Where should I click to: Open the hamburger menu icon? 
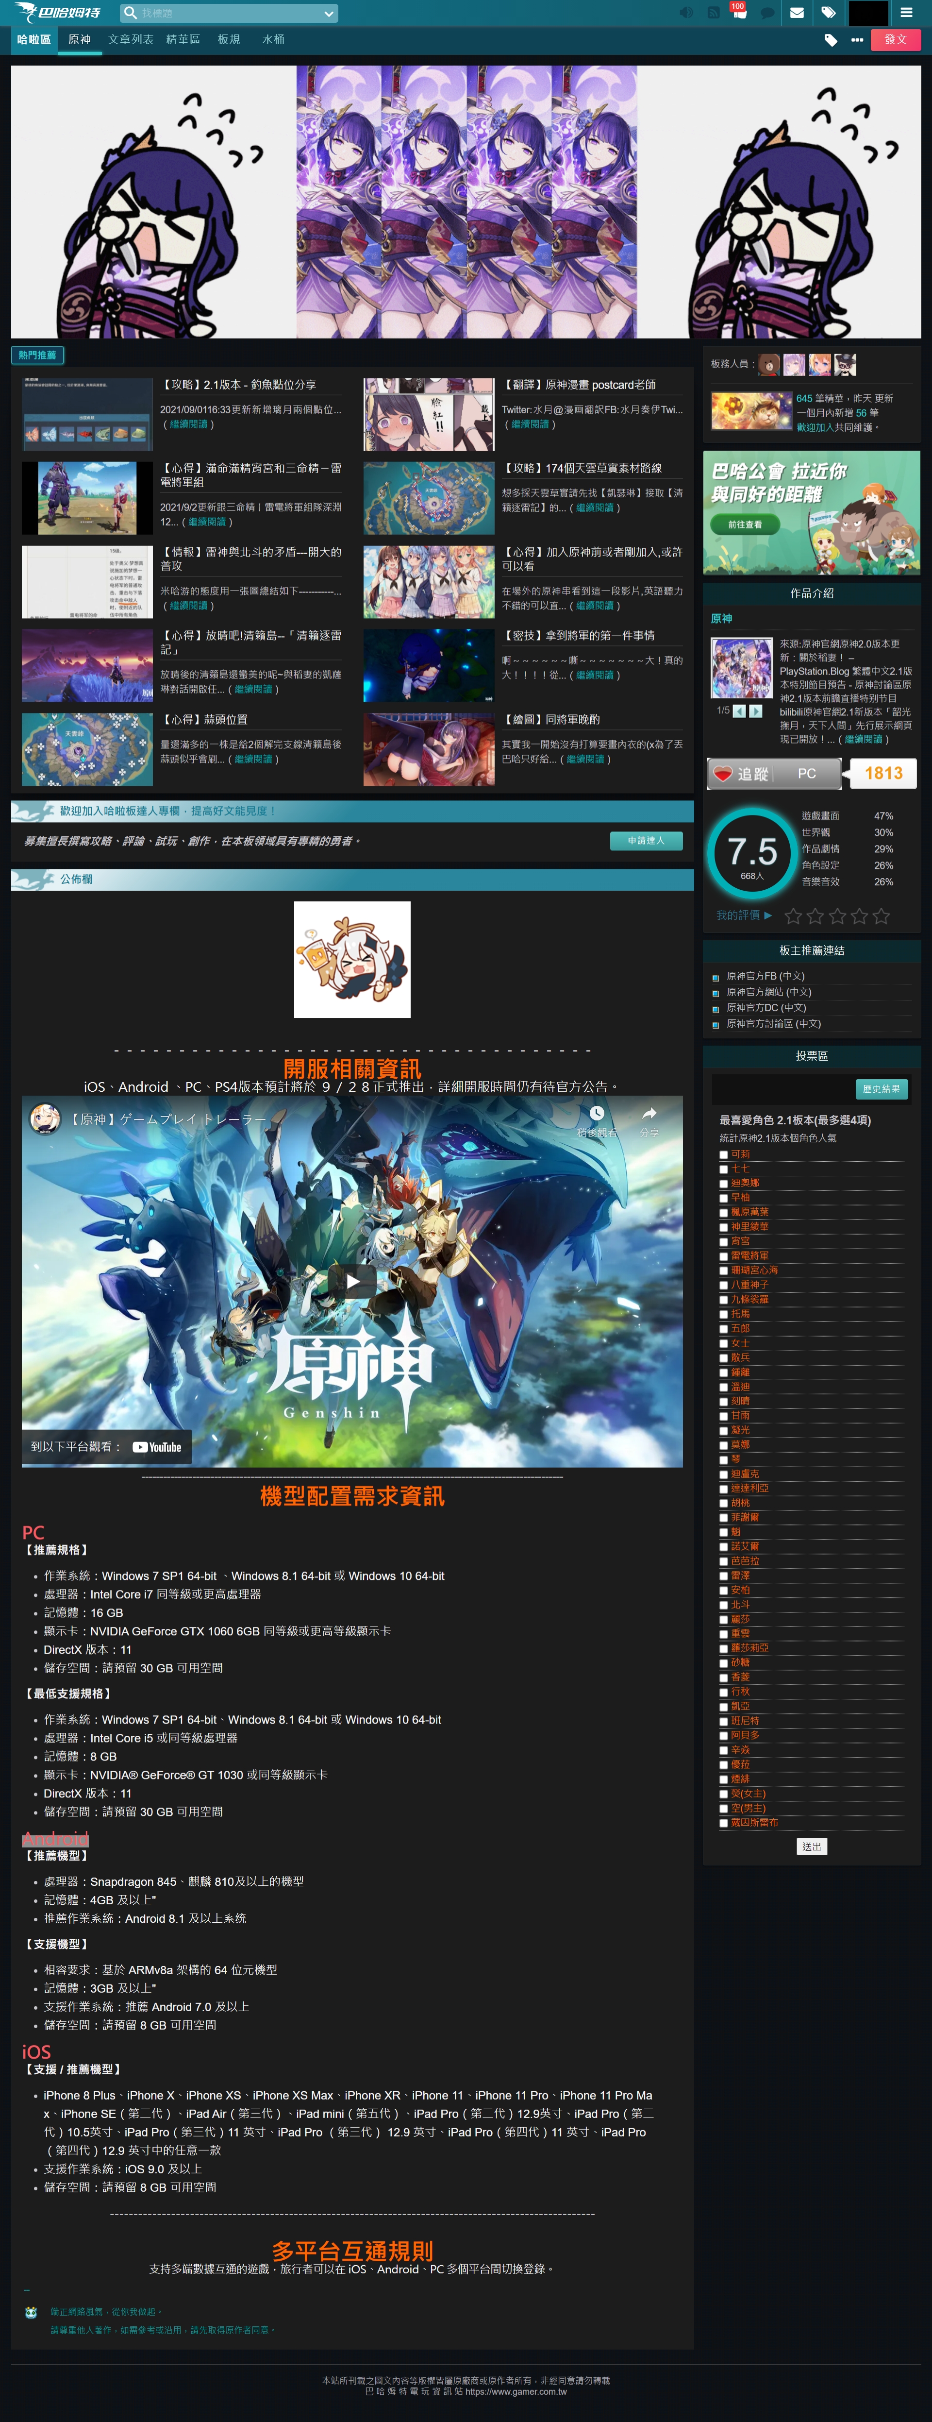click(906, 13)
